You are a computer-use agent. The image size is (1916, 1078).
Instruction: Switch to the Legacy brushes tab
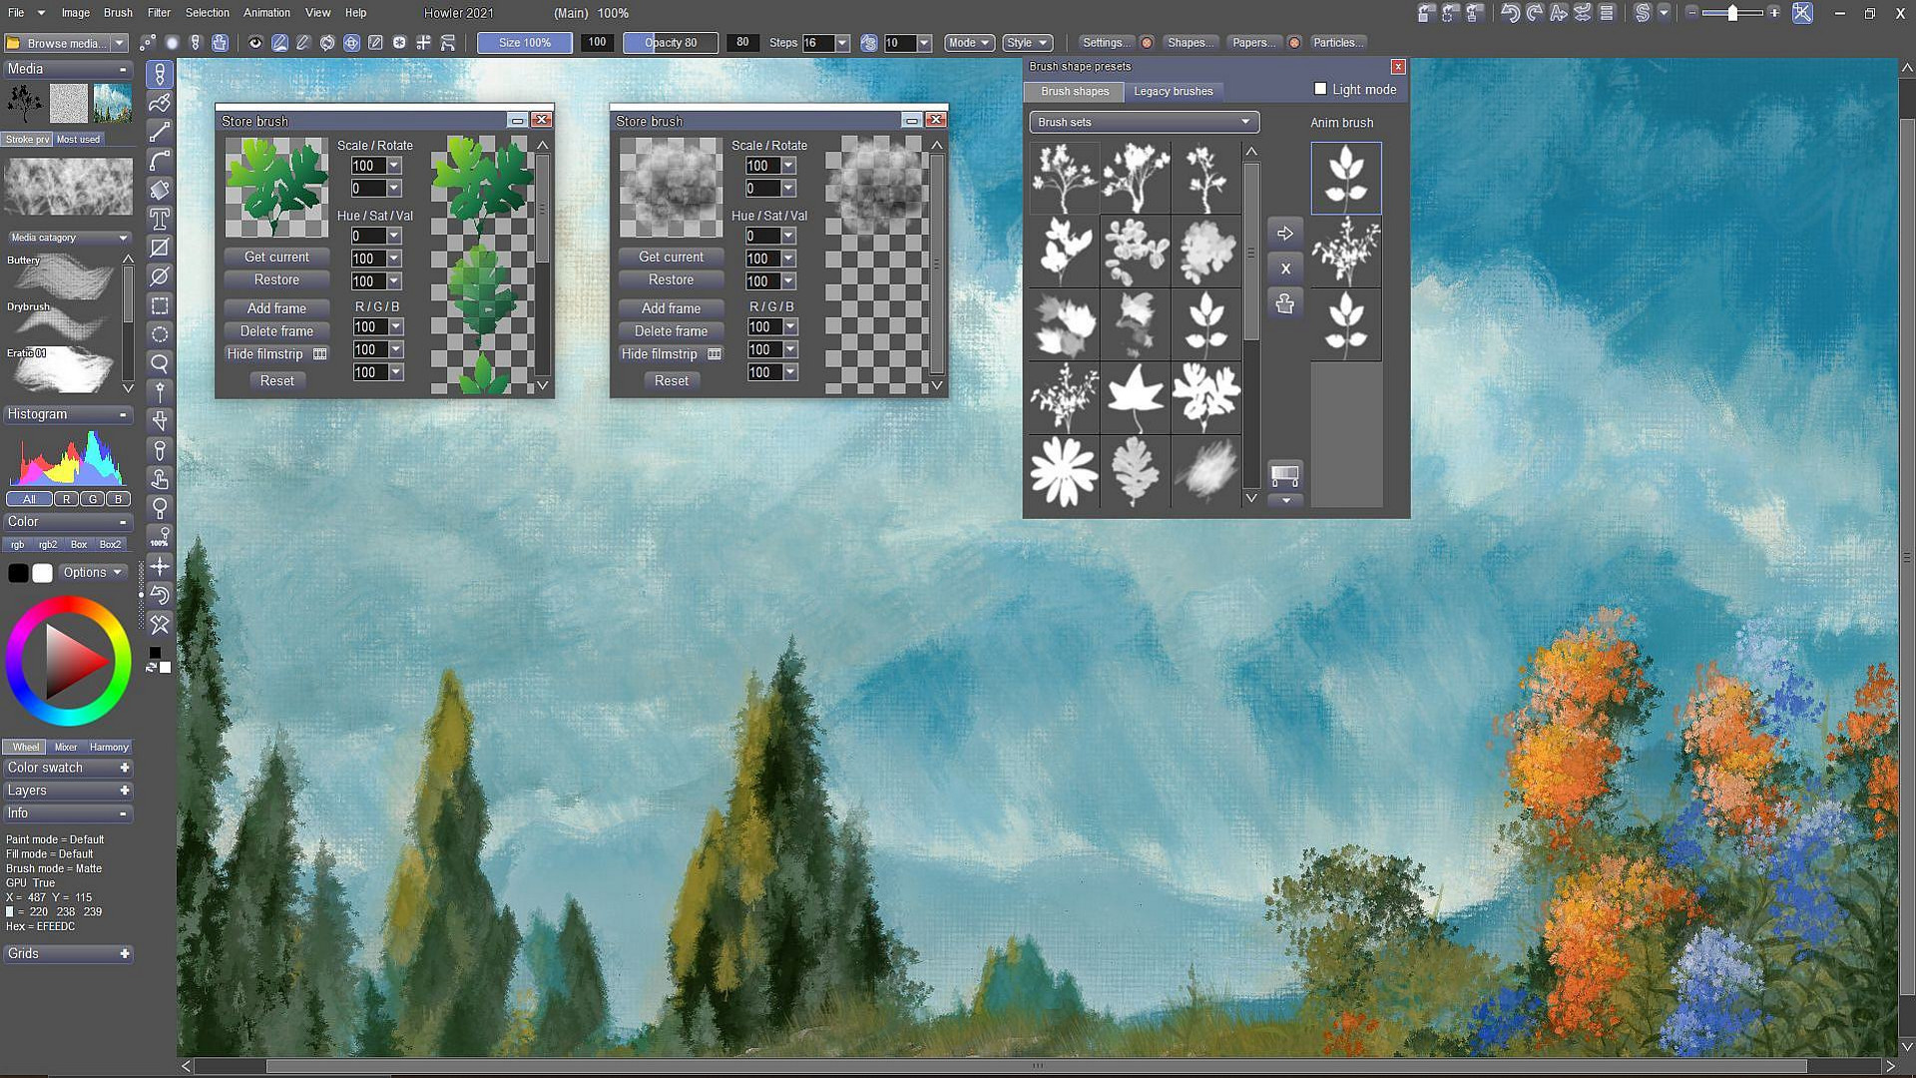tap(1174, 91)
